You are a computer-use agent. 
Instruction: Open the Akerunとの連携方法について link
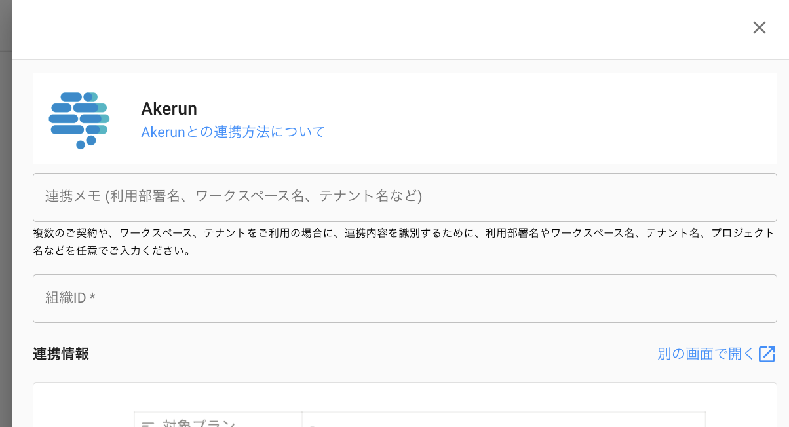(x=233, y=132)
